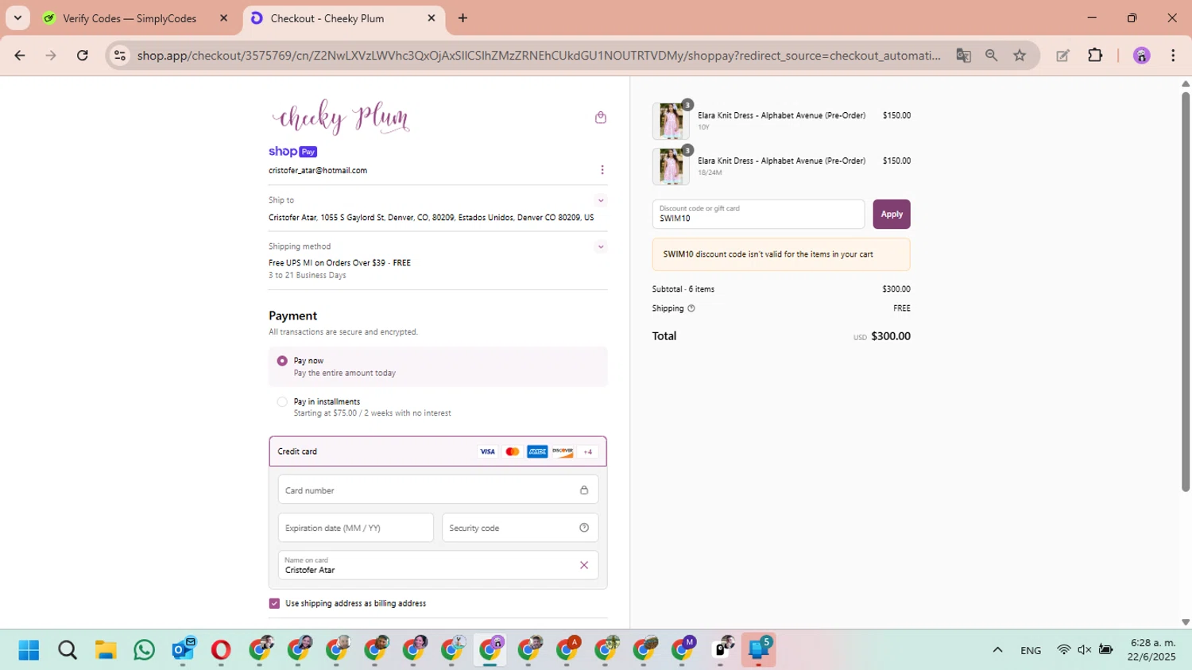Click the cristofer_atar@hotmail.com email text

(x=318, y=170)
